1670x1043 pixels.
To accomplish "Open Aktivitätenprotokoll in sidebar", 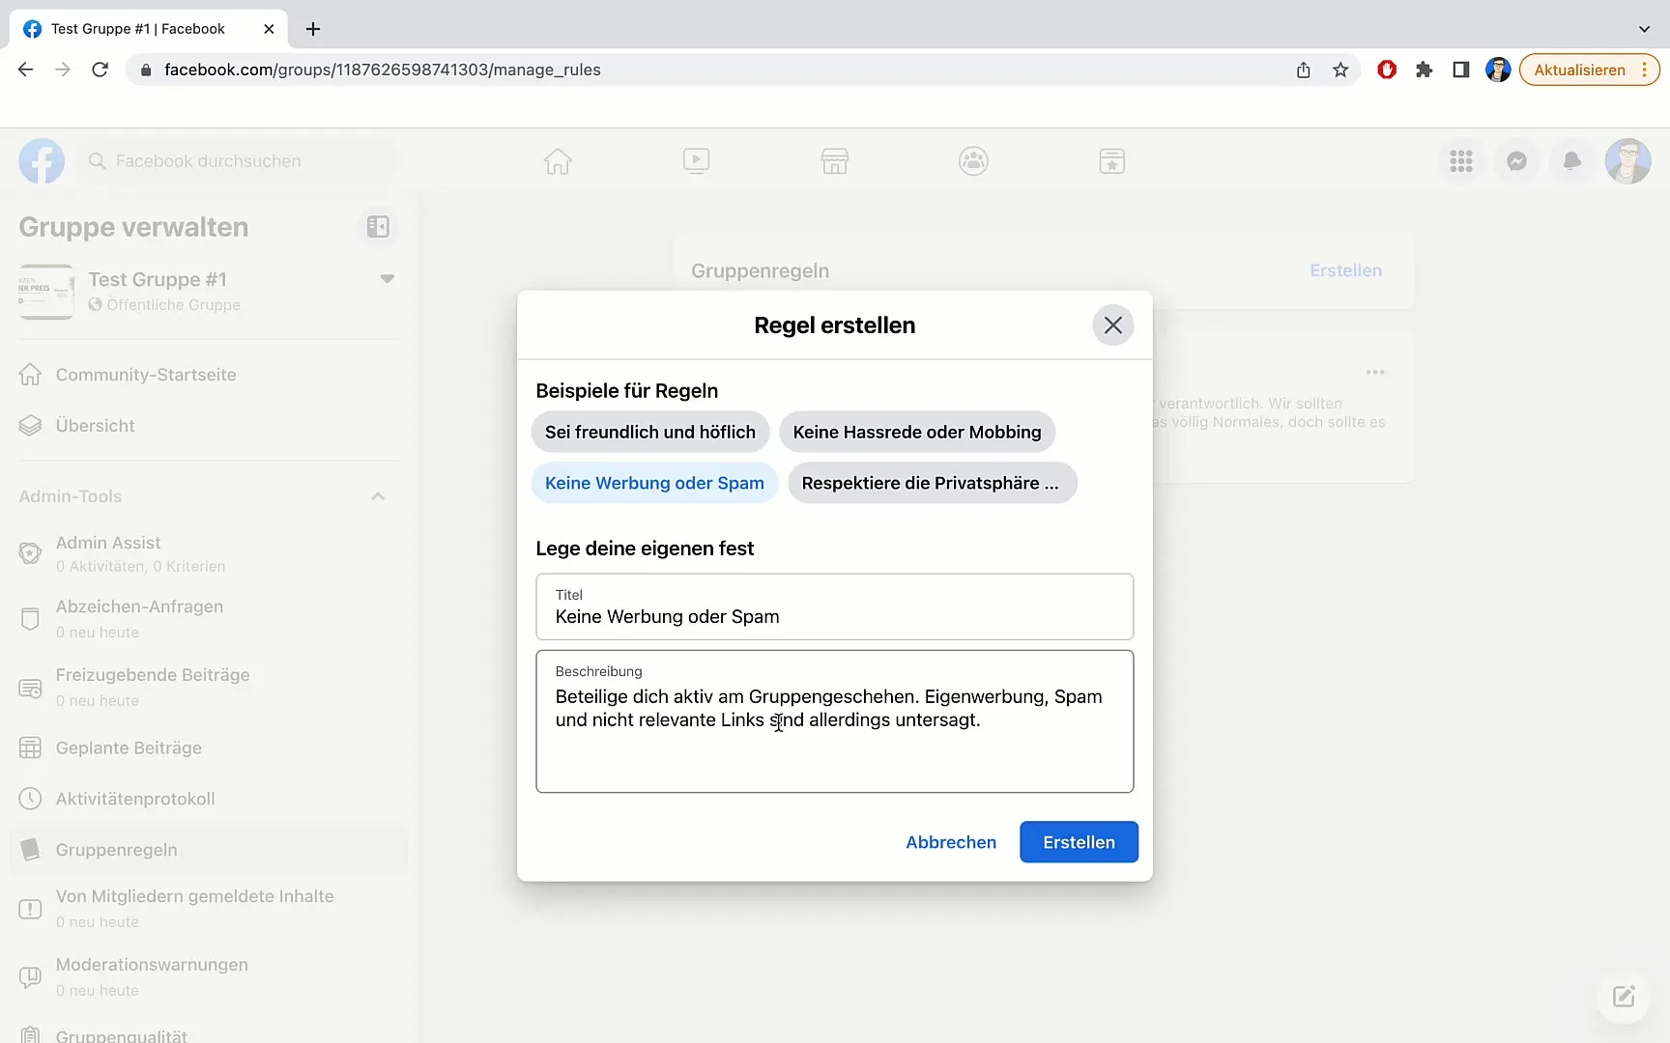I will coord(208,799).
